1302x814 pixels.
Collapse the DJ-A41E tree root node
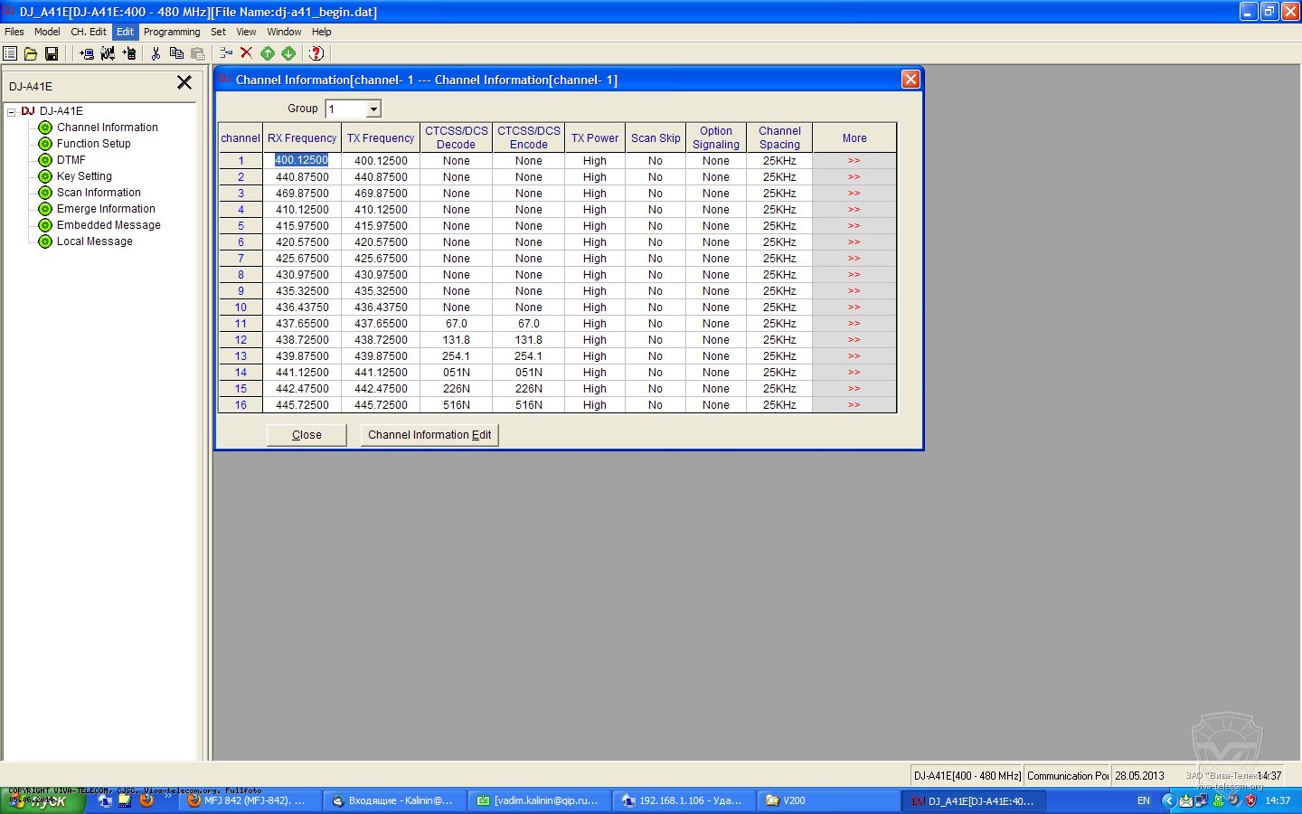(12, 112)
